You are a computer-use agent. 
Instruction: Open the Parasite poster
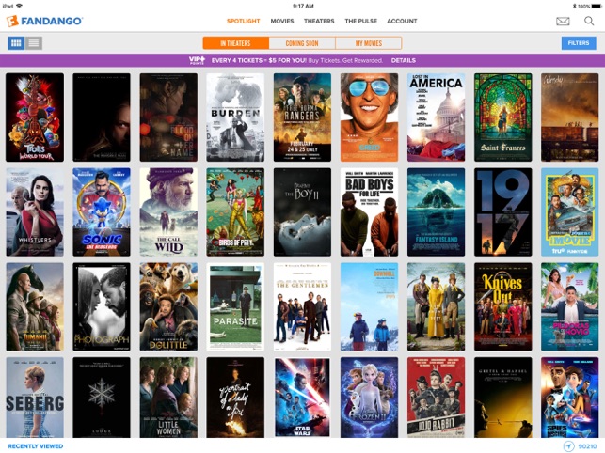click(235, 307)
